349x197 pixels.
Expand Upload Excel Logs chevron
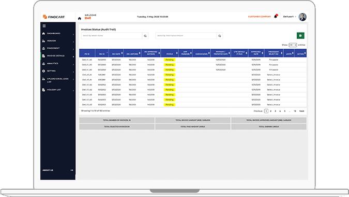tap(73, 80)
